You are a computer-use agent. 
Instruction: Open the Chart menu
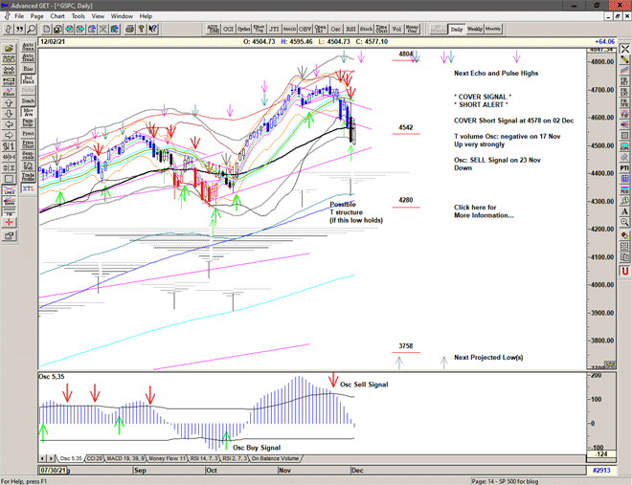(57, 16)
